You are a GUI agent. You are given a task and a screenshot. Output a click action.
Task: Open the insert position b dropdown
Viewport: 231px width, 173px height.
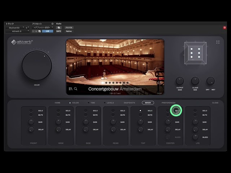coord(27,28)
